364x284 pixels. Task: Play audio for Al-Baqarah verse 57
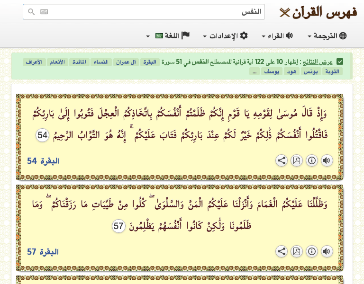pyautogui.click(x=327, y=251)
